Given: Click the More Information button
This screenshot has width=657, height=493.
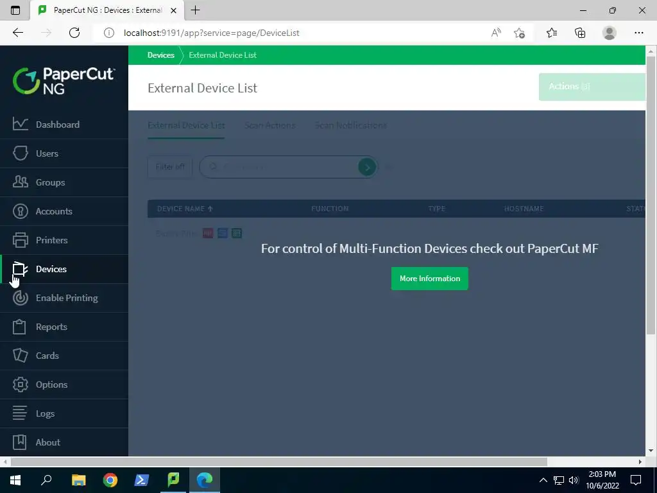Looking at the screenshot, I should coord(429,279).
